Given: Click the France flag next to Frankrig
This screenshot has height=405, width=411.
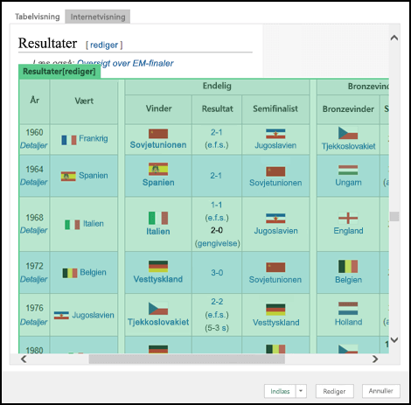Looking at the screenshot, I should 69,140.
